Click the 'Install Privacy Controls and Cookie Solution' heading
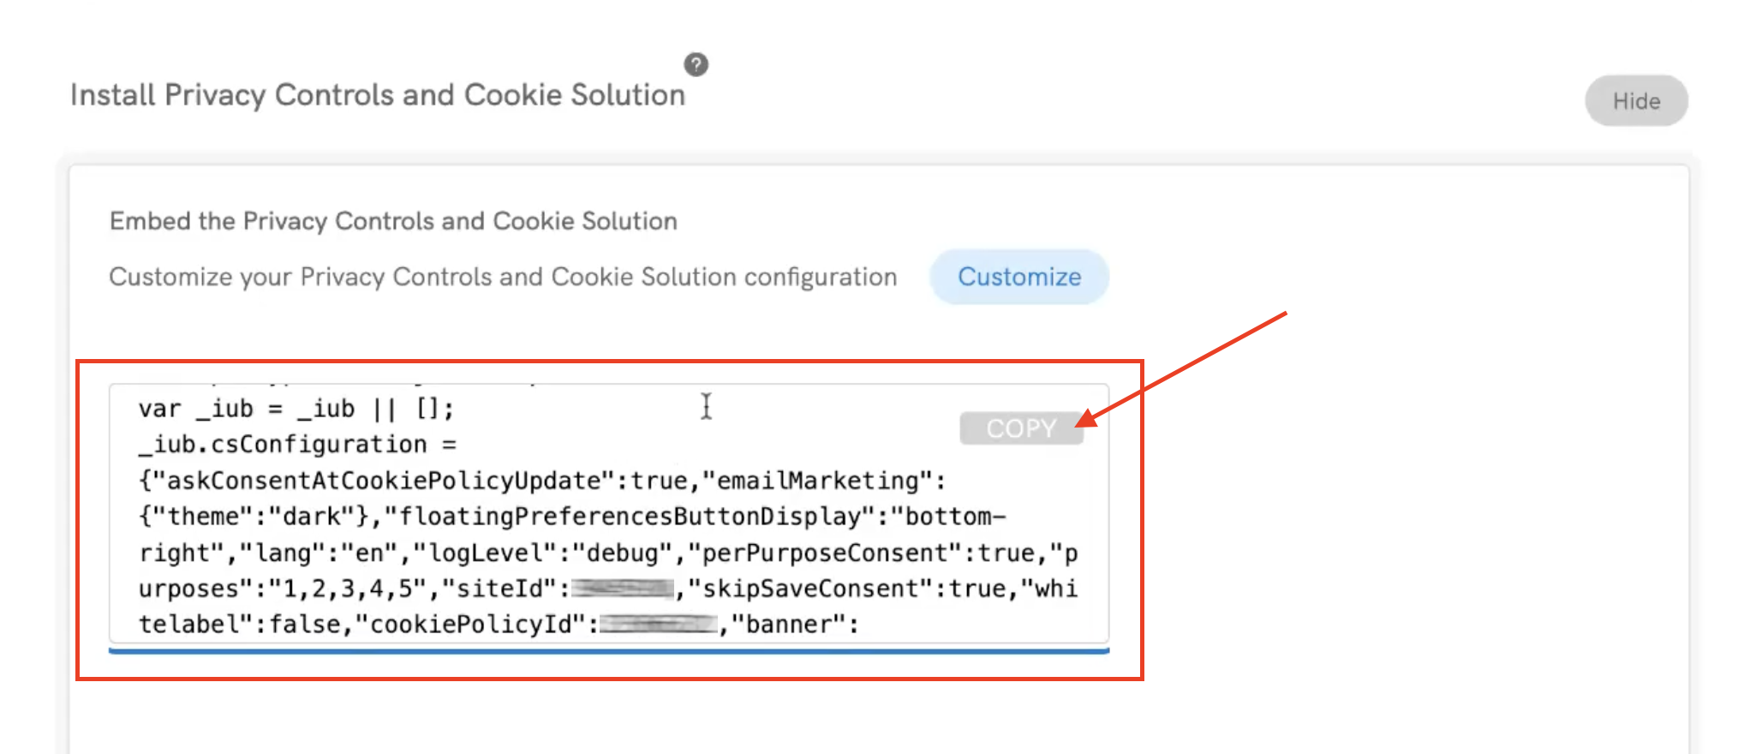The width and height of the screenshot is (1756, 754). point(378,95)
